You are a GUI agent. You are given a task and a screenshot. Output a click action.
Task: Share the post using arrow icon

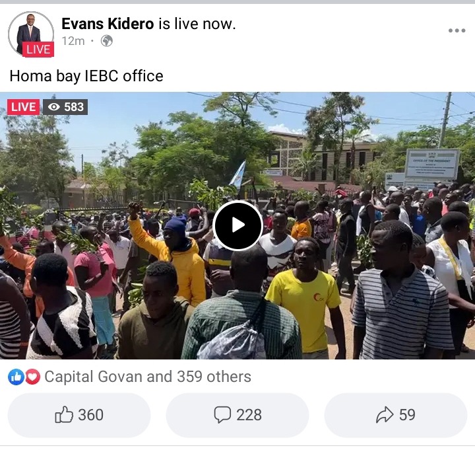[396, 415]
